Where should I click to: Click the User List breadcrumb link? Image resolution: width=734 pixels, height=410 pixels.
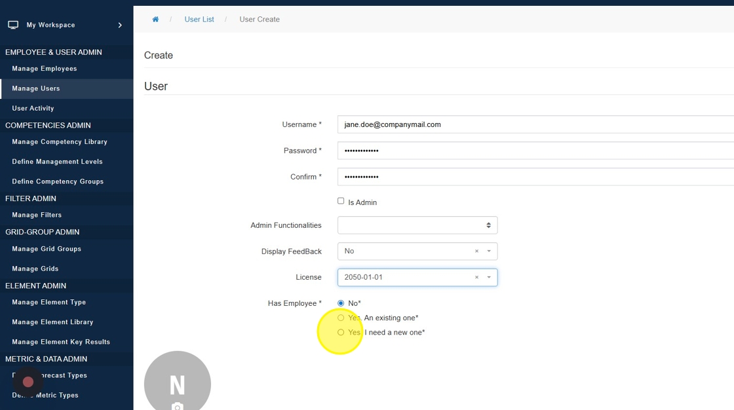199,20
